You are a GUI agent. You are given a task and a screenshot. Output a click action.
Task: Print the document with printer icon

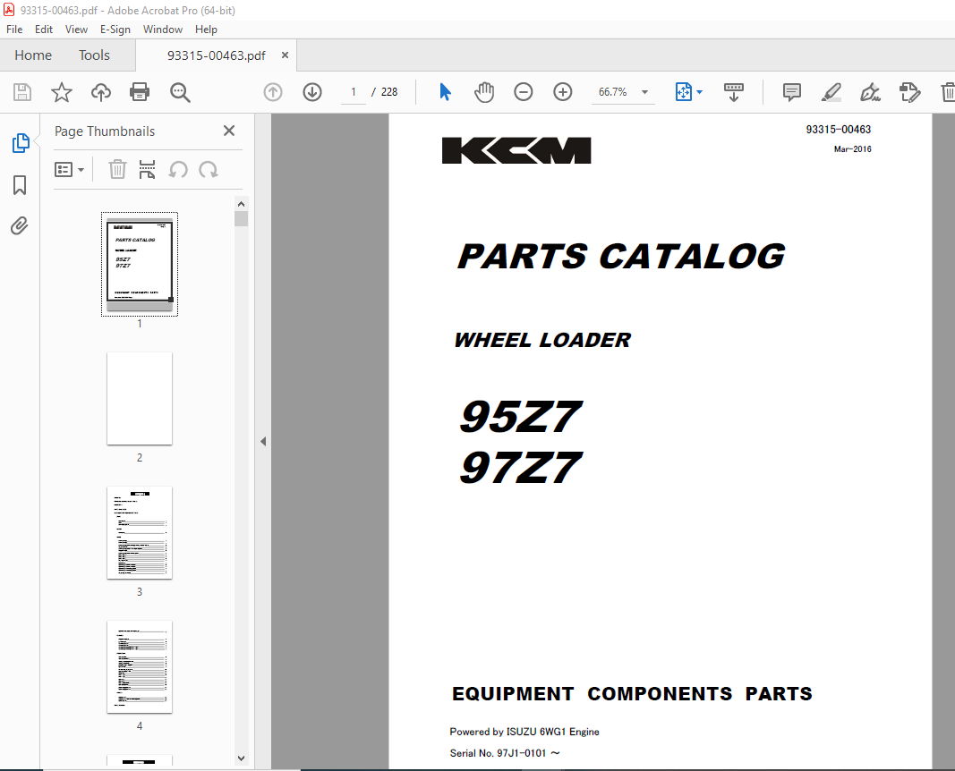pyautogui.click(x=140, y=92)
